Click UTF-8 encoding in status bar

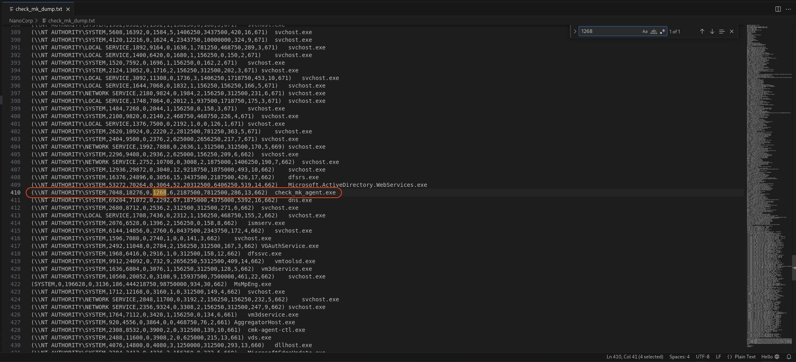[x=702, y=357]
